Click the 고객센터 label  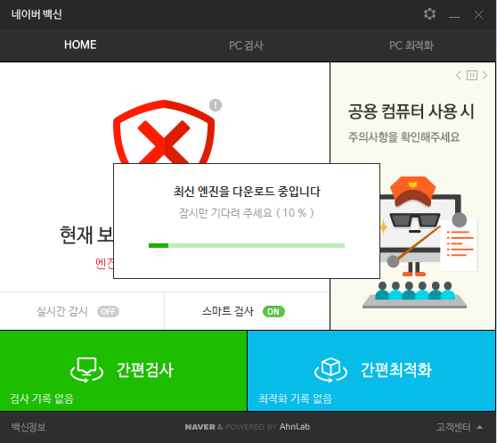[x=453, y=427]
